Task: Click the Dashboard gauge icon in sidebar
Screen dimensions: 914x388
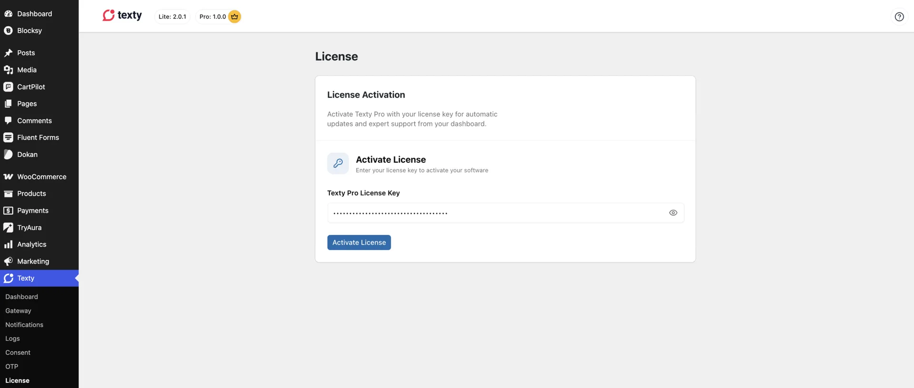Action: click(x=8, y=14)
